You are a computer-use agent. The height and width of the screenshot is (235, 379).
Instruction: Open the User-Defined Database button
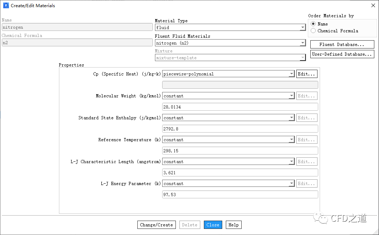(x=342, y=54)
